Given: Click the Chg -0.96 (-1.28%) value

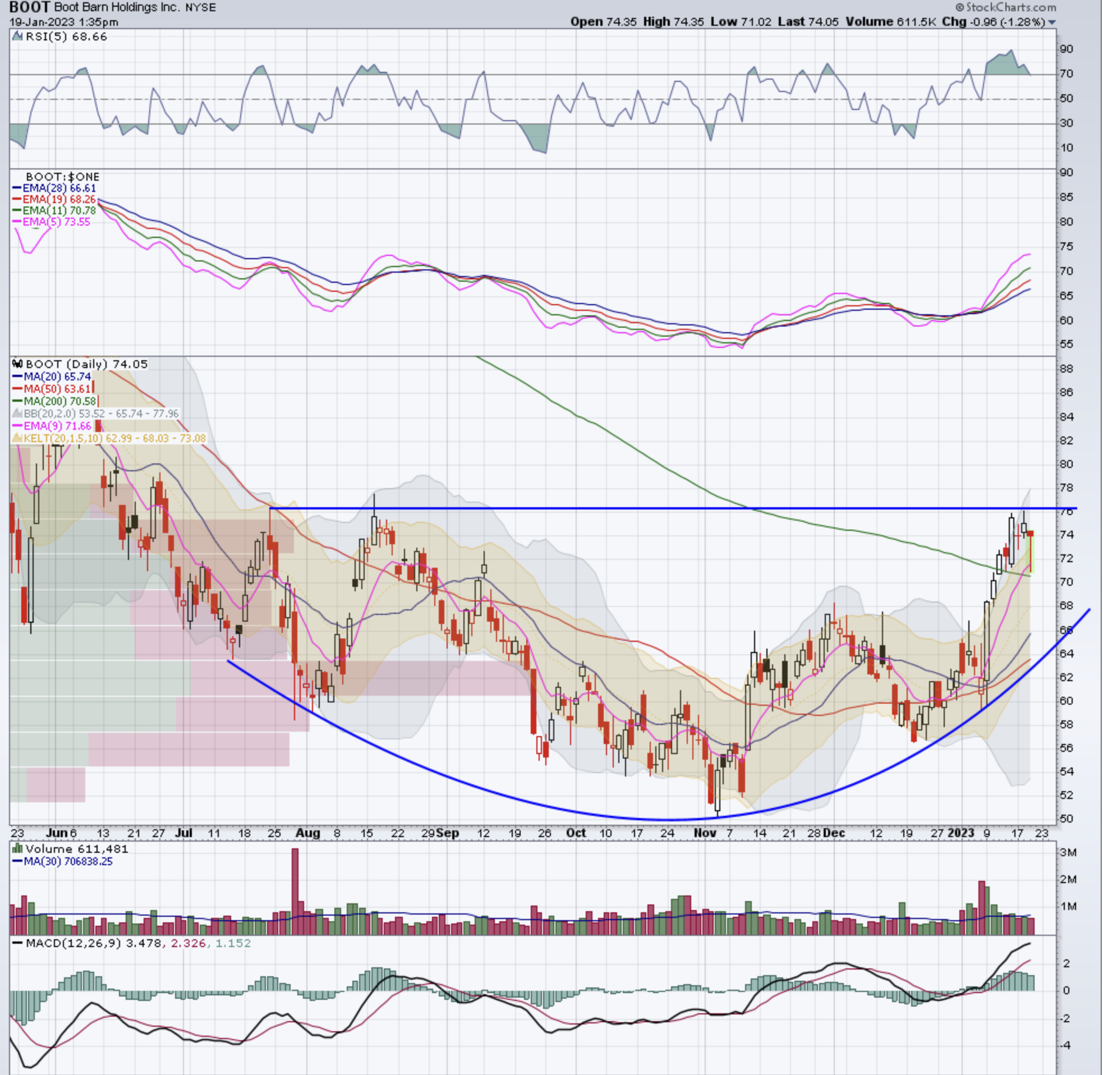Looking at the screenshot, I should click(x=994, y=22).
